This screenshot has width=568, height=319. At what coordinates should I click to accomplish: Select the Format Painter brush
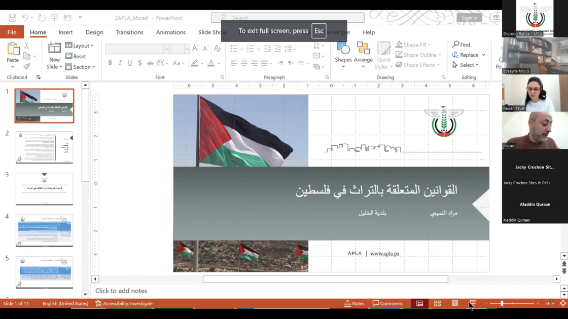coord(27,66)
